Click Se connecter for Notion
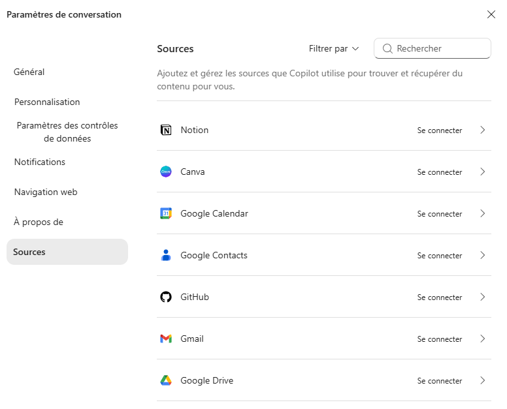This screenshot has height=409, width=507. pos(440,130)
